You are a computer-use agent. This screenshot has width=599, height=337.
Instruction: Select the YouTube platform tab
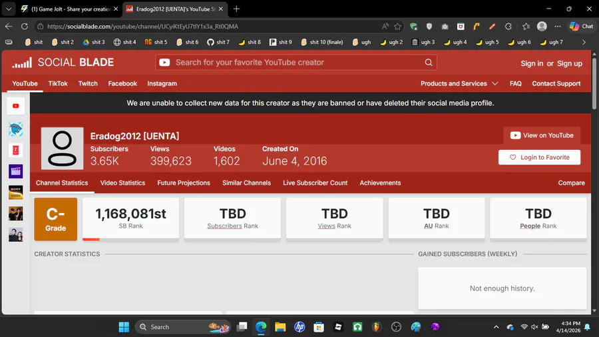(x=25, y=83)
